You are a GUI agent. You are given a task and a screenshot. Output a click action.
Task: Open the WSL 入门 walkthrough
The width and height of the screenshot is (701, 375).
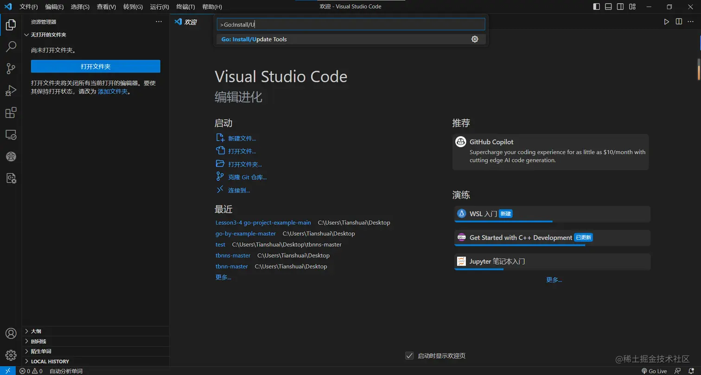(x=552, y=214)
